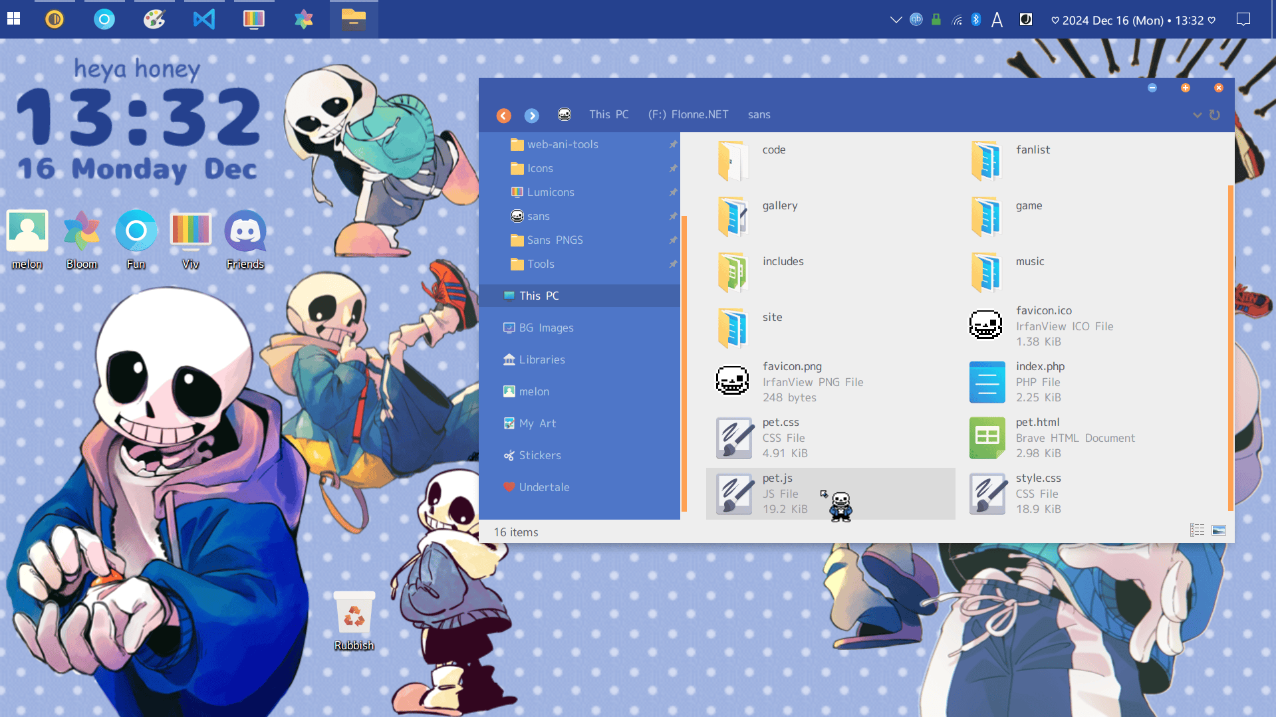
Task: Expand the address bar history dropdown
Action: [x=1197, y=115]
